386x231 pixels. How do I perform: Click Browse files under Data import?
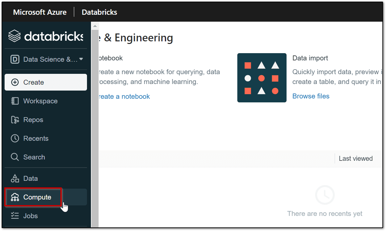coord(311,96)
